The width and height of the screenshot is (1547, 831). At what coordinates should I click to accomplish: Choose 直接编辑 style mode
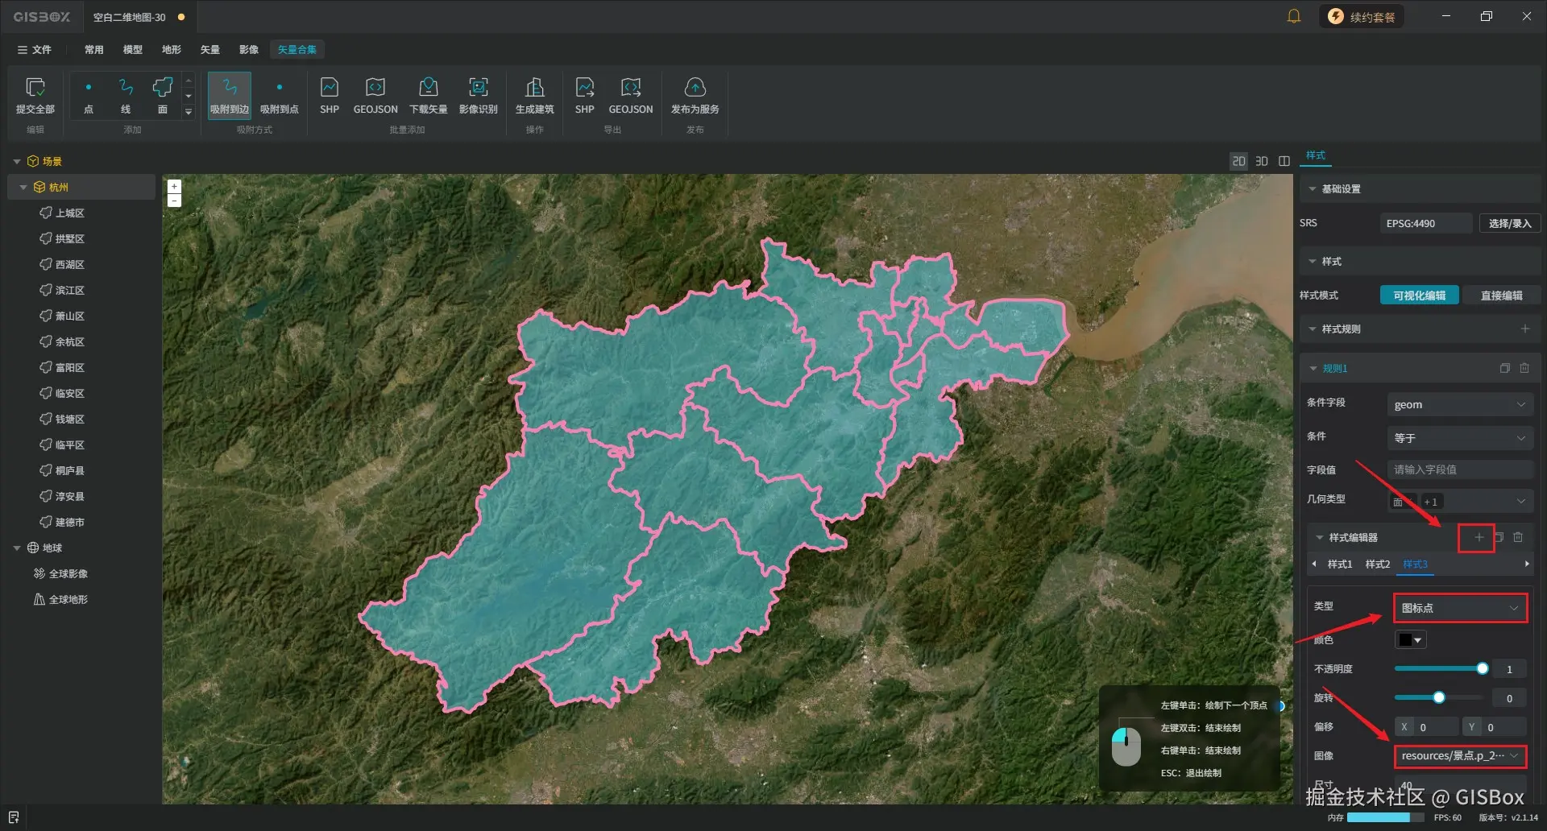[x=1501, y=296]
